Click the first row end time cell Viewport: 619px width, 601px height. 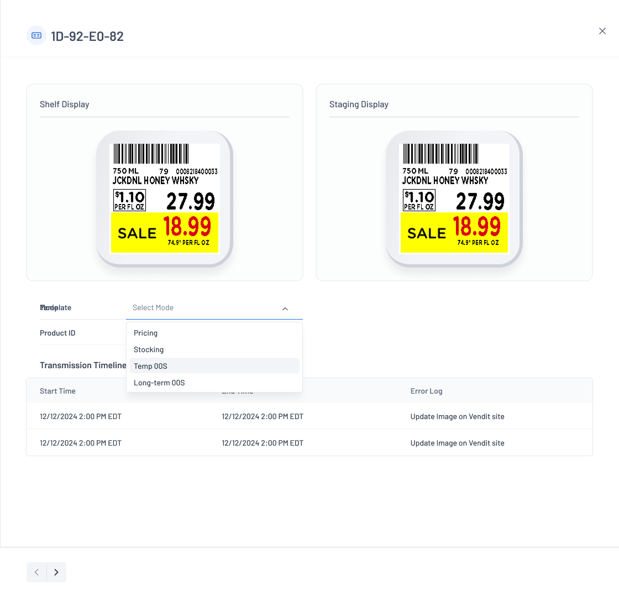263,416
